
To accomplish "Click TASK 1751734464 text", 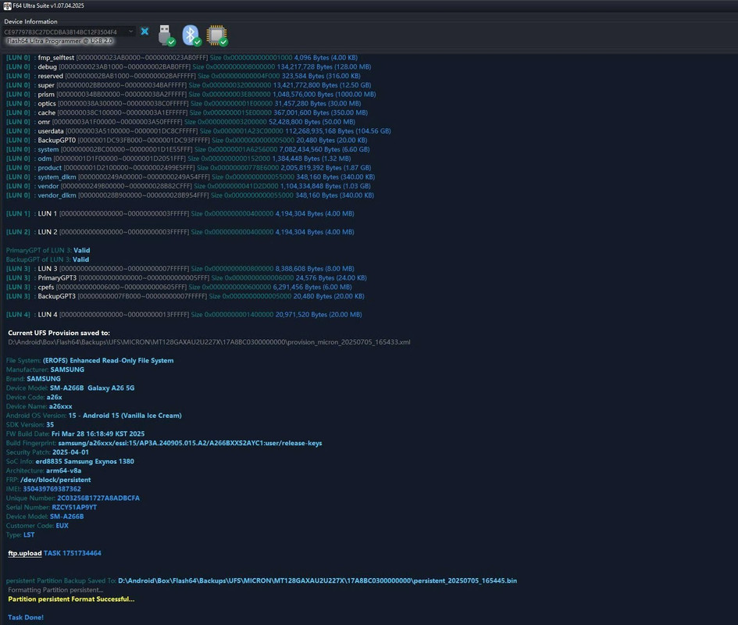I will coord(73,553).
